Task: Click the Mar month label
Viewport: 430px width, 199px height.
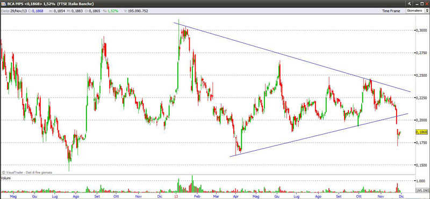Action: click(216, 196)
